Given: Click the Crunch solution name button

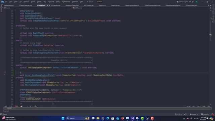Looking at the screenshot, I should click(99, 2).
